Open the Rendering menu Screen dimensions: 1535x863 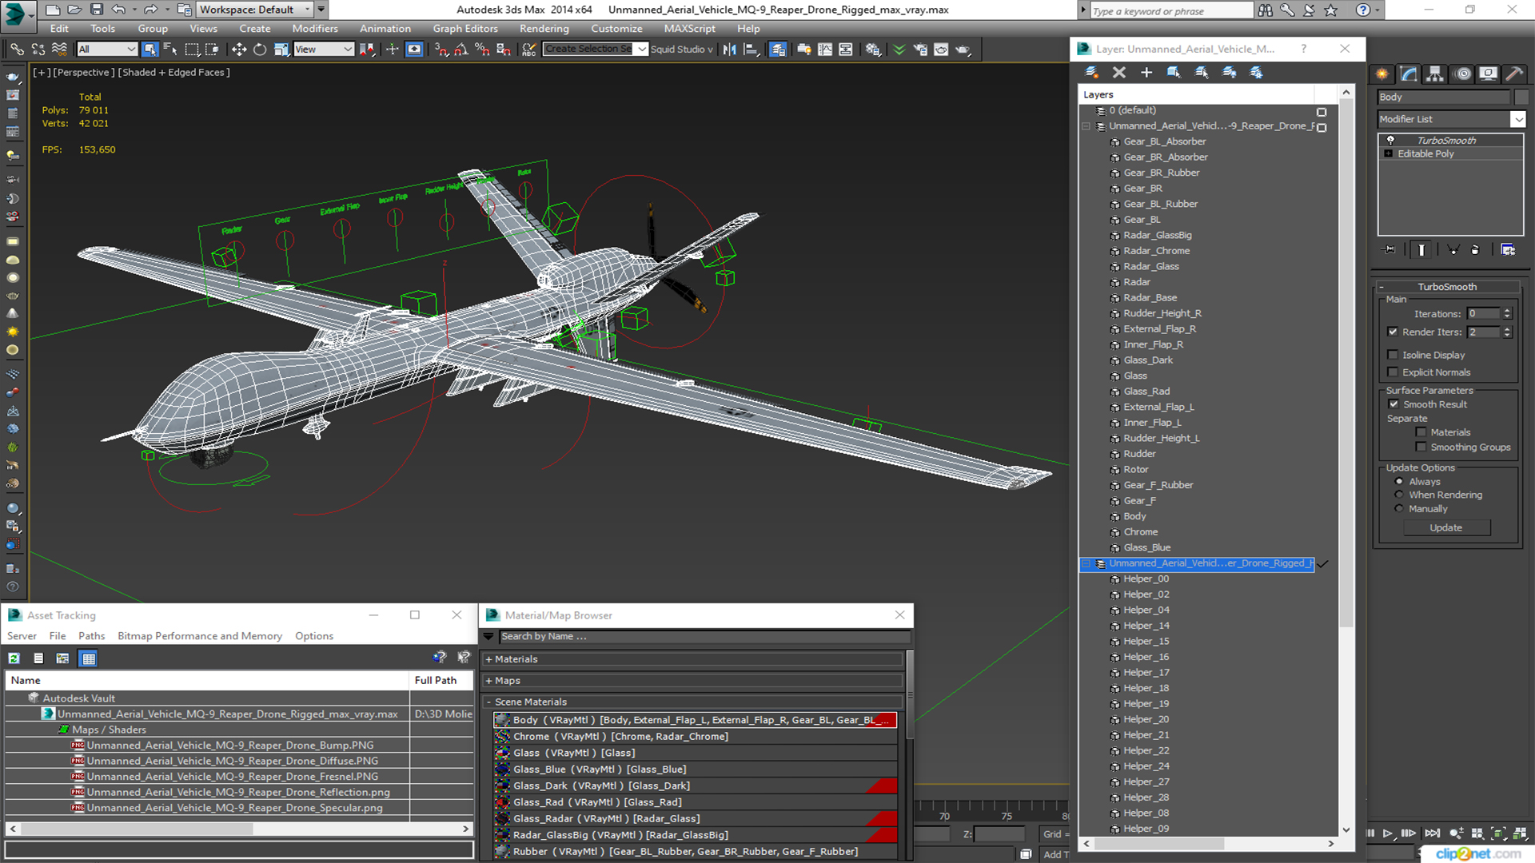544,29
